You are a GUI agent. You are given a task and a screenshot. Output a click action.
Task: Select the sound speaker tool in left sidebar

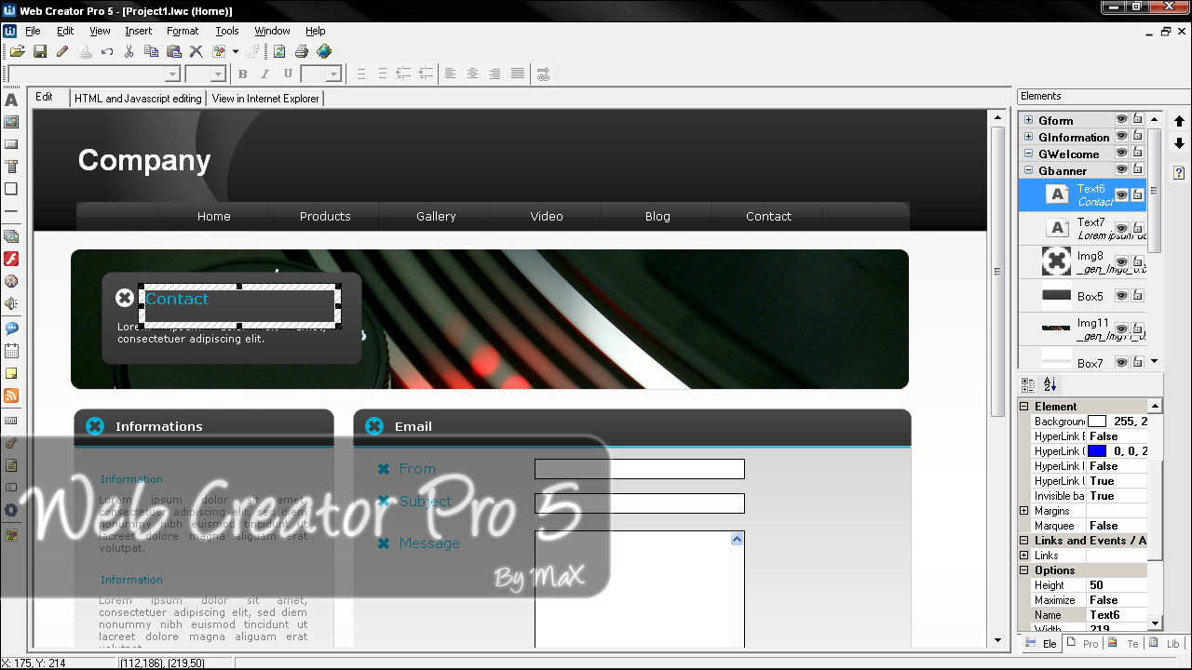coord(11,303)
